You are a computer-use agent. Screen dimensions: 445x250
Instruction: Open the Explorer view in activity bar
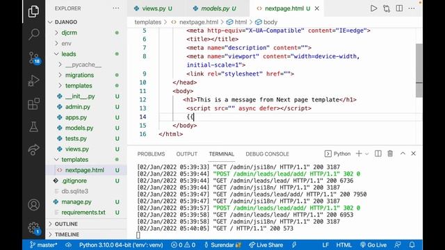33,11
